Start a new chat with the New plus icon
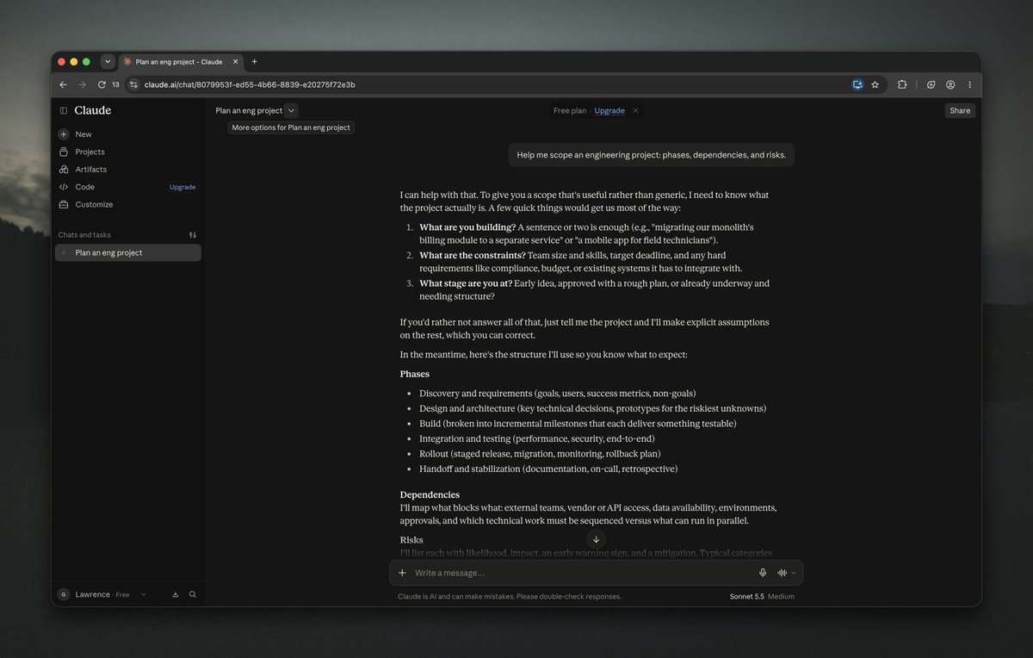1033x658 pixels. coord(64,134)
